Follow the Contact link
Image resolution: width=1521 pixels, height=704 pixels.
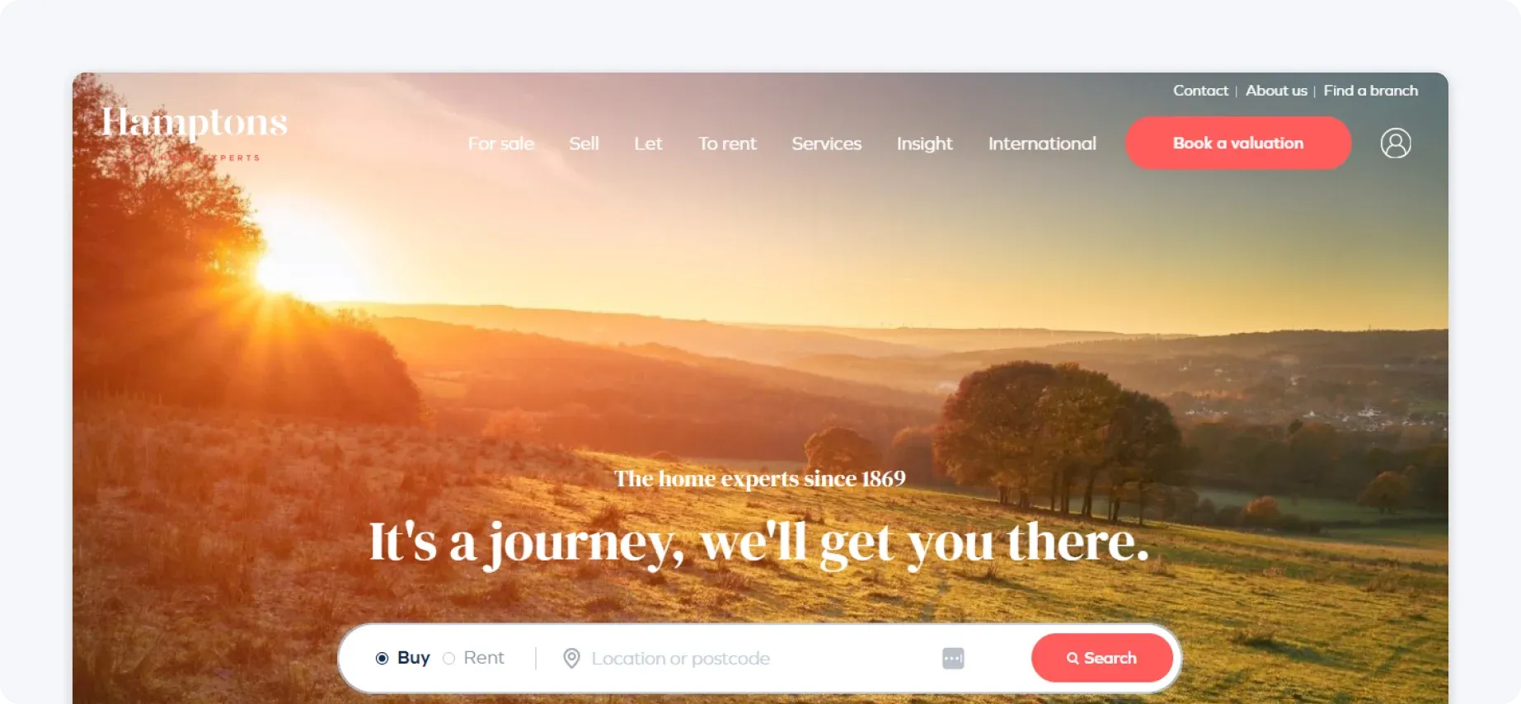pos(1200,91)
